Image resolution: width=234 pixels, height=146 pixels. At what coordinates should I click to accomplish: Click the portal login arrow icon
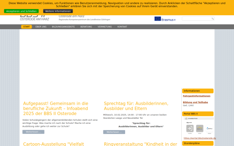(x=190, y=128)
